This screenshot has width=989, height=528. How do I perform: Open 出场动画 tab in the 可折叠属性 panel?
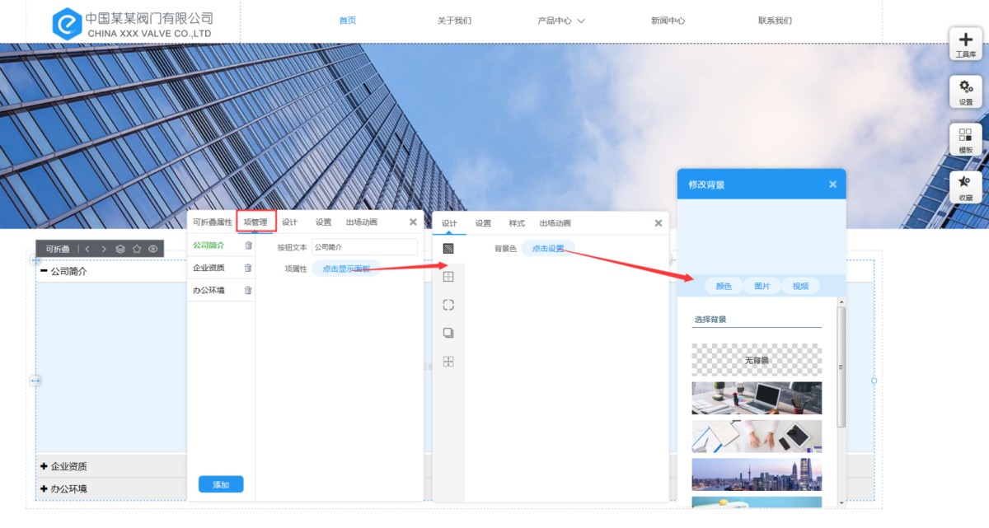(x=362, y=222)
